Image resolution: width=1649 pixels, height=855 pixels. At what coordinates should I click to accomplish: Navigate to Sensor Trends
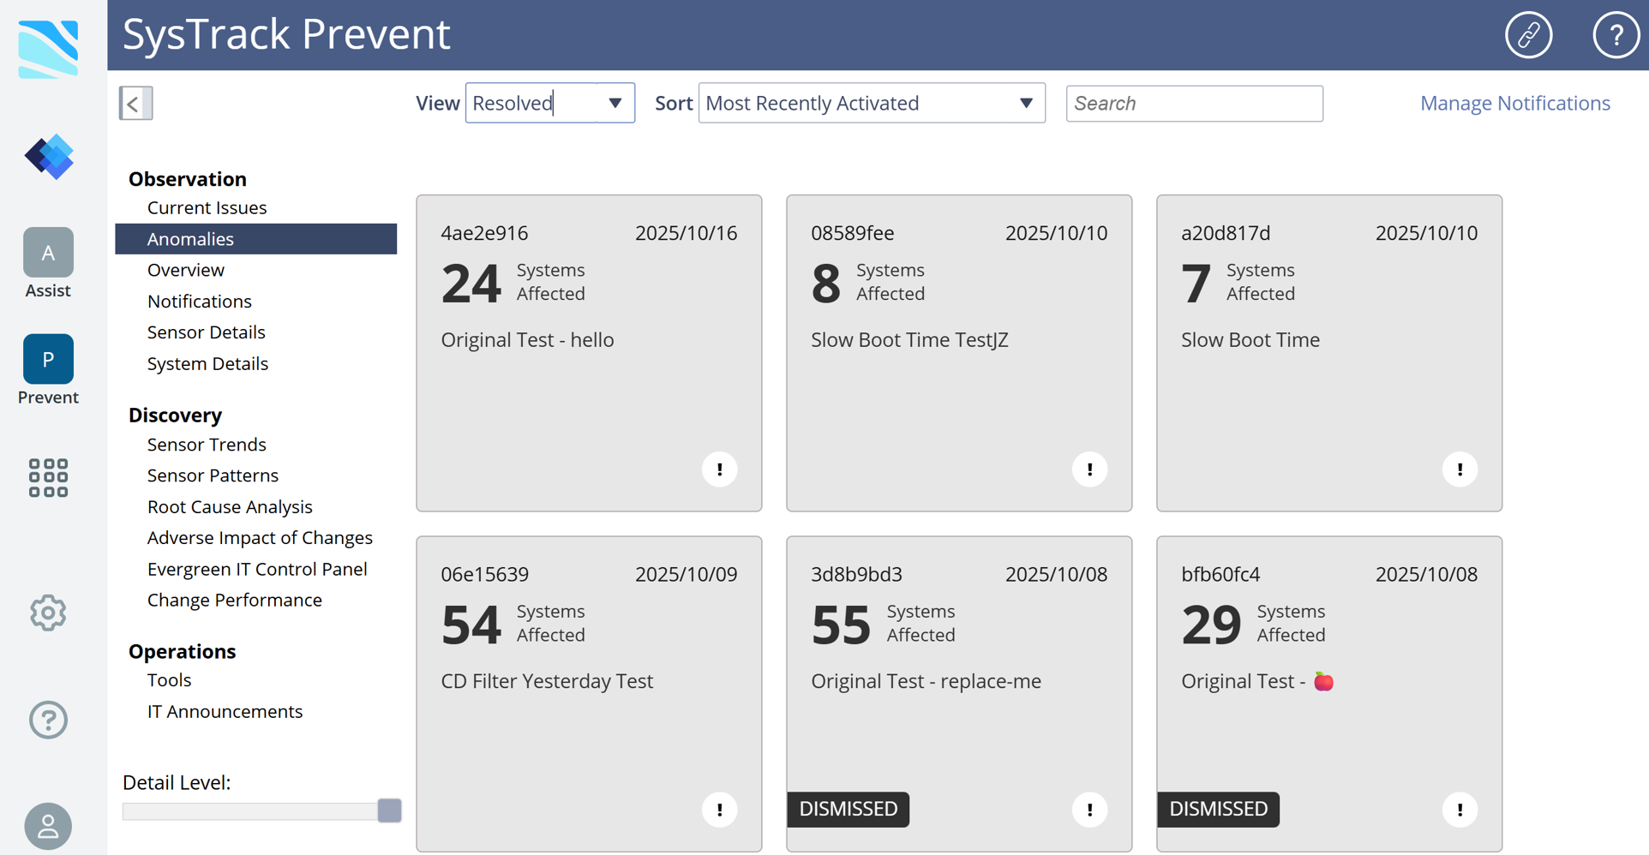[207, 445]
